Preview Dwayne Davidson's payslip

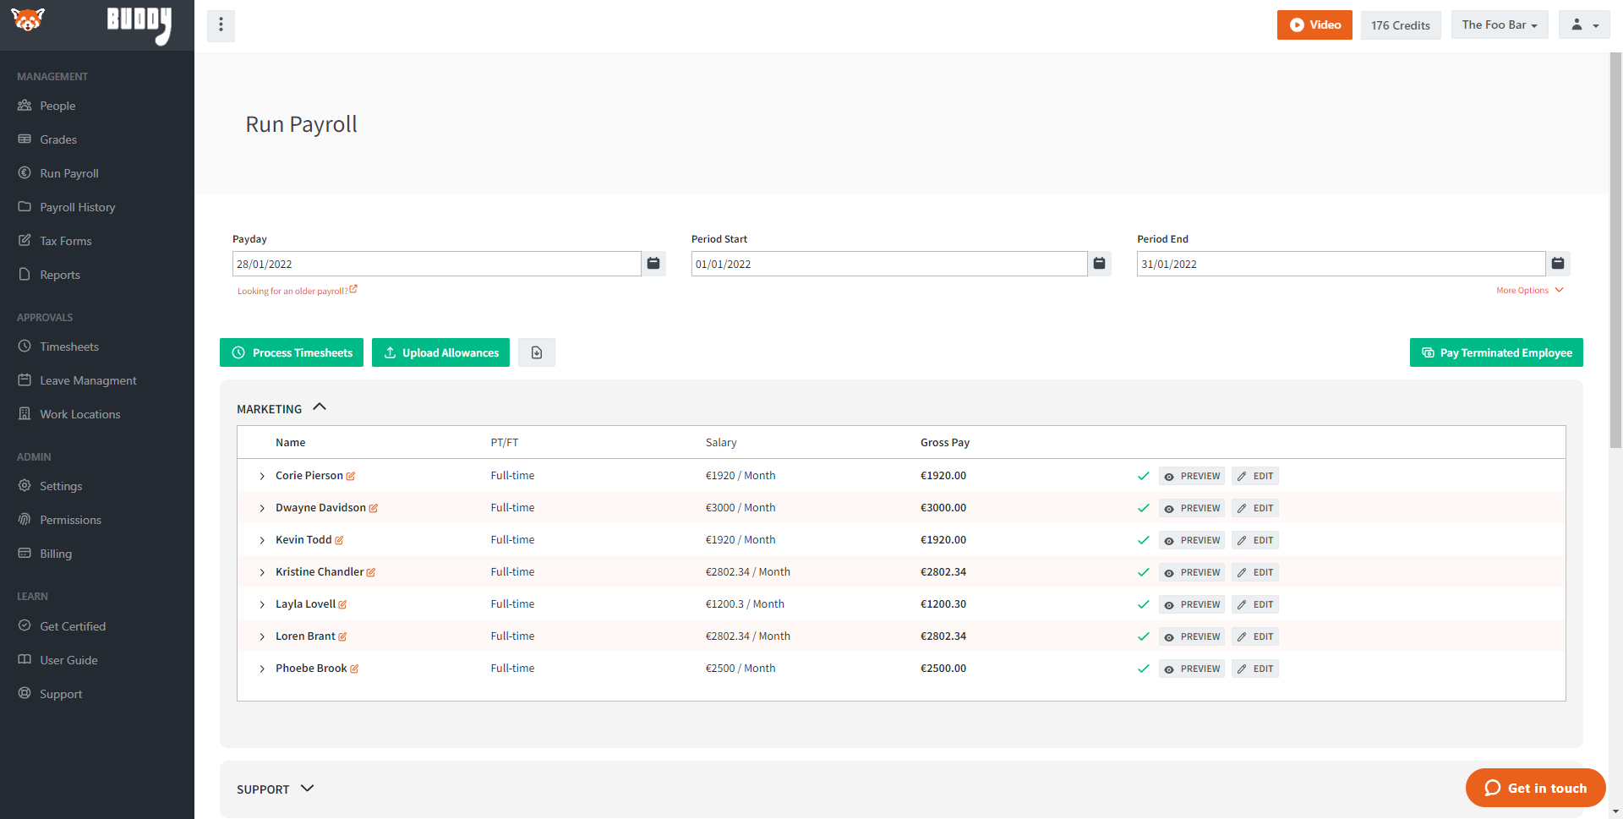[1192, 508]
